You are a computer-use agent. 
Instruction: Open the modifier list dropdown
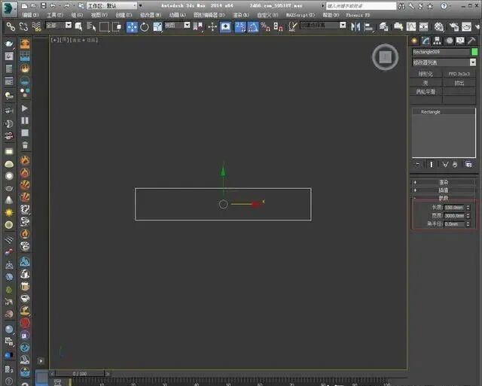click(x=444, y=62)
